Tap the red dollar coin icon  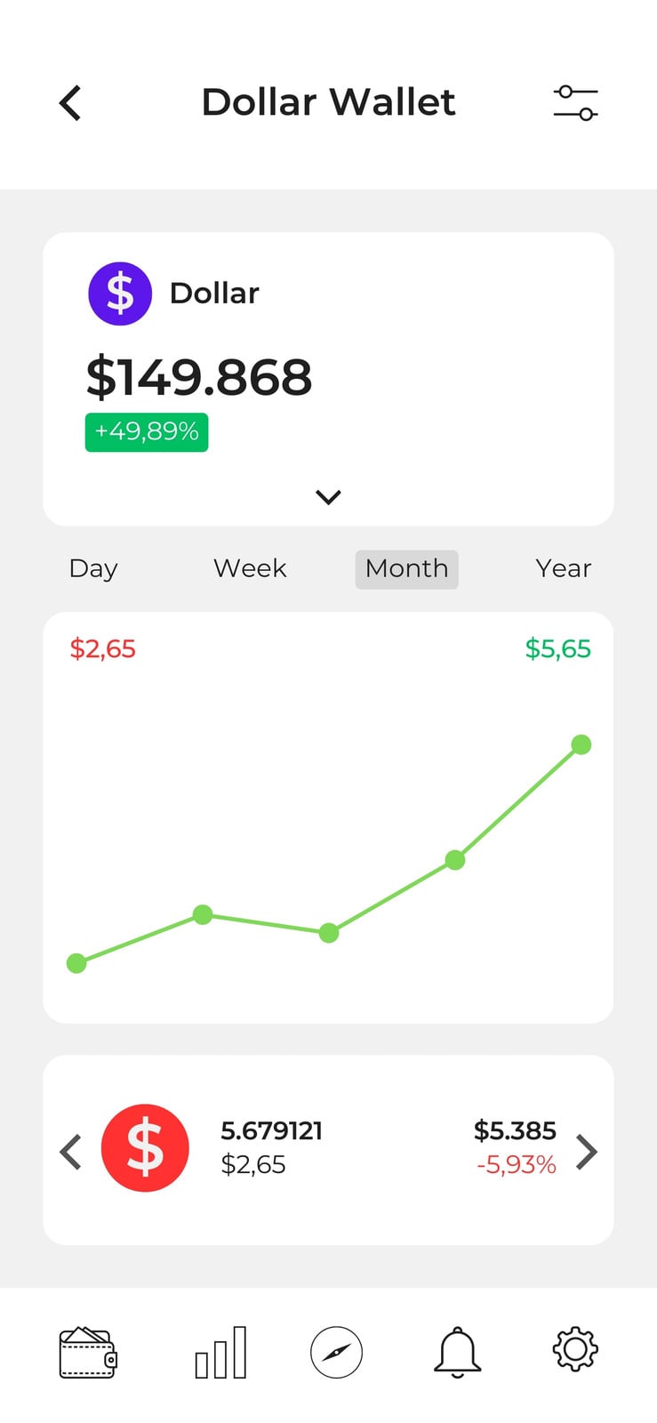(145, 1148)
